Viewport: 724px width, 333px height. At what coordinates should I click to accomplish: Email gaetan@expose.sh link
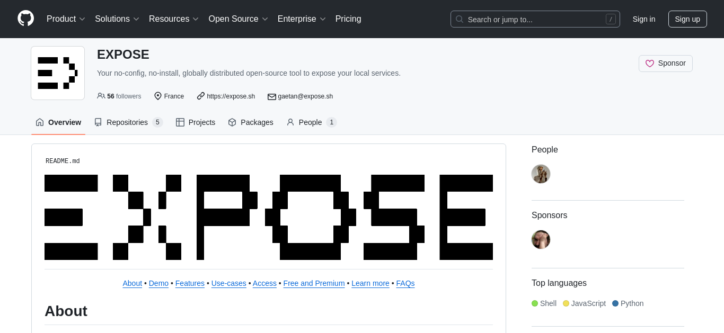coord(305,96)
